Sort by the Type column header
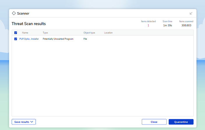The width and height of the screenshot is (205, 130). 45,33
